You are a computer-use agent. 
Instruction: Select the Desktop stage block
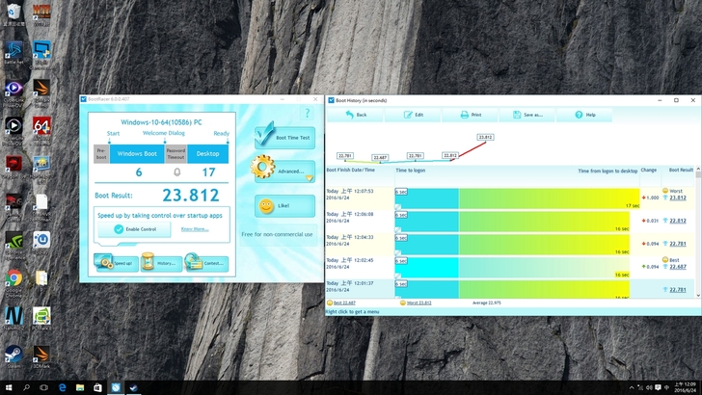207,154
